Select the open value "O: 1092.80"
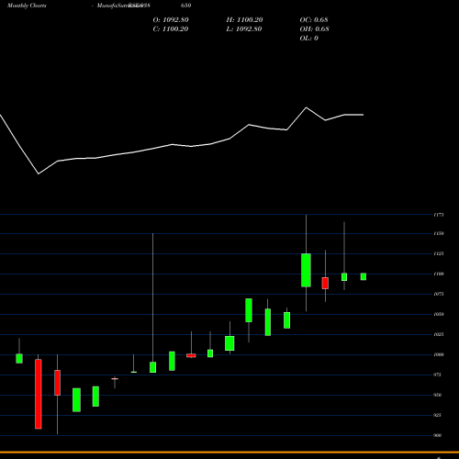 point(171,20)
